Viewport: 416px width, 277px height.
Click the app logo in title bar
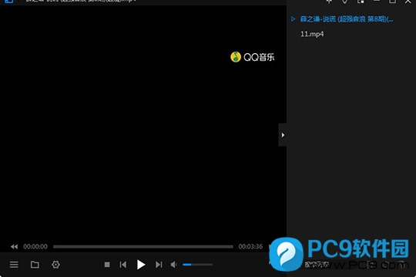point(8,2)
